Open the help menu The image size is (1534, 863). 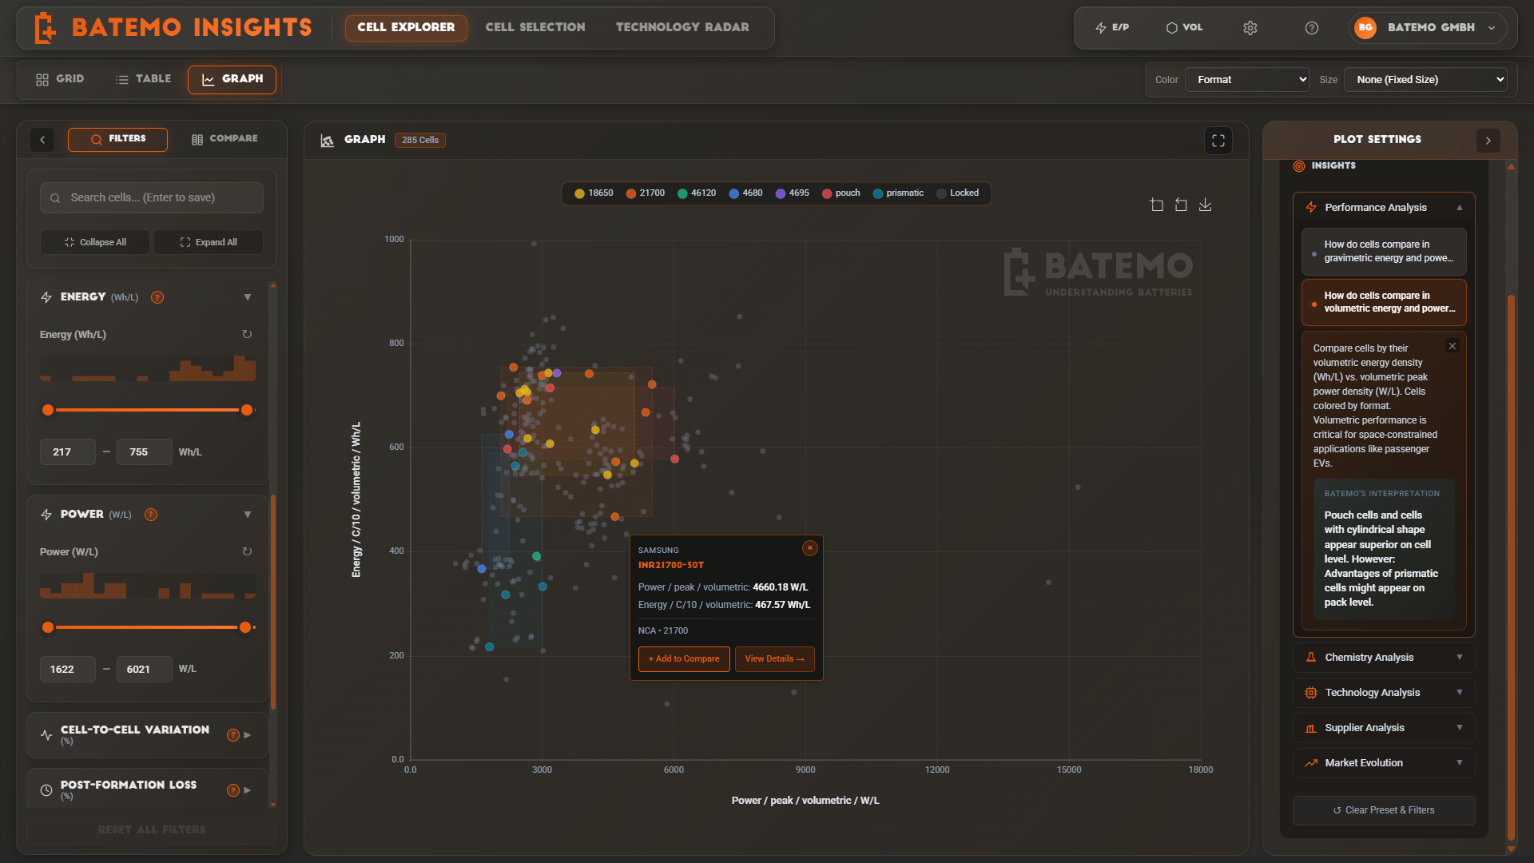click(x=1310, y=27)
